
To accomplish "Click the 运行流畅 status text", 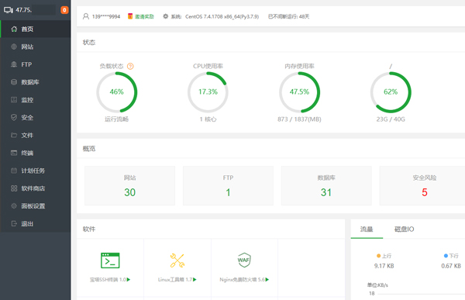I will pos(116,119).
